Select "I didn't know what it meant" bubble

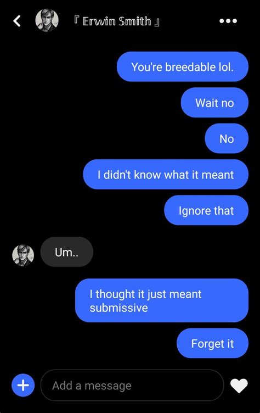pyautogui.click(x=166, y=174)
